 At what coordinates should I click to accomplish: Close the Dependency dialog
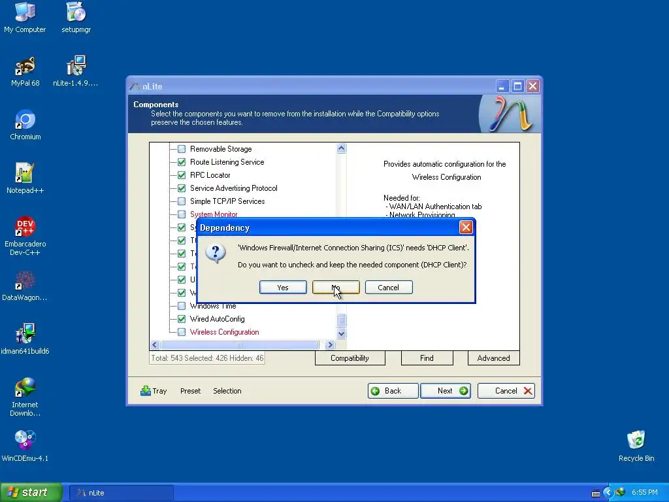(466, 227)
